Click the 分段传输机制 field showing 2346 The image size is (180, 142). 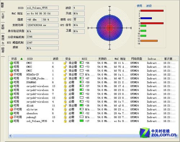(x=42, y=37)
